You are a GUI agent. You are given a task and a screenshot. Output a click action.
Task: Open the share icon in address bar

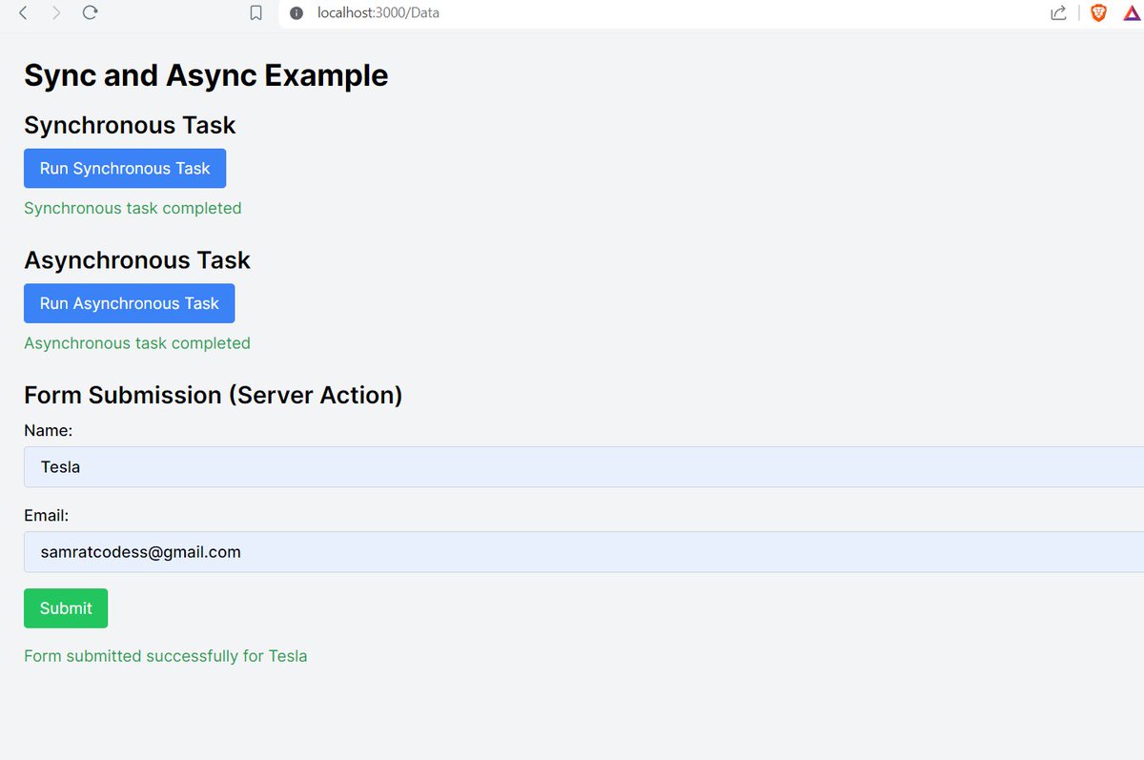[1058, 12]
